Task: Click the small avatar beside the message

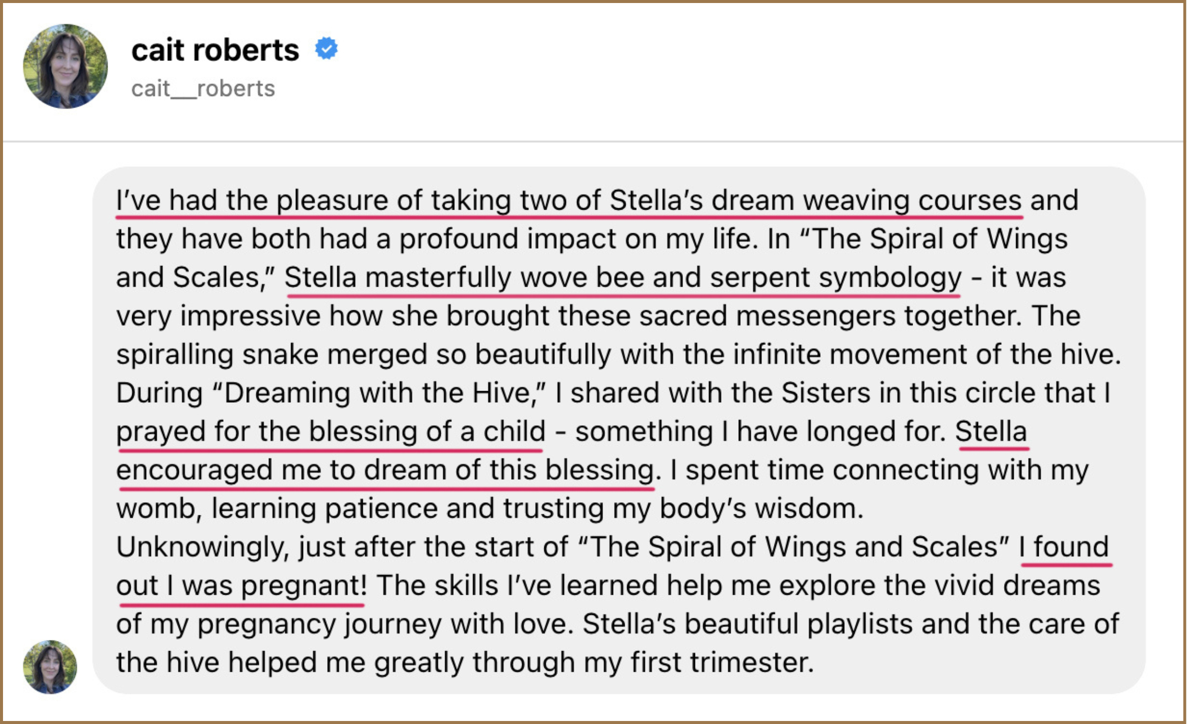Action: tap(50, 667)
